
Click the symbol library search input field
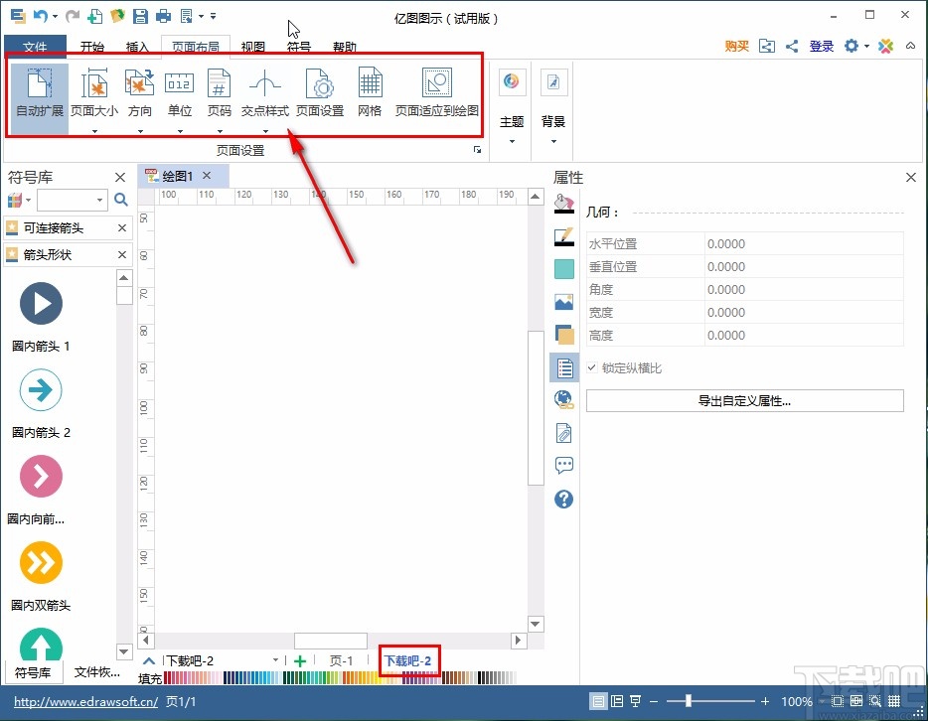(67, 200)
